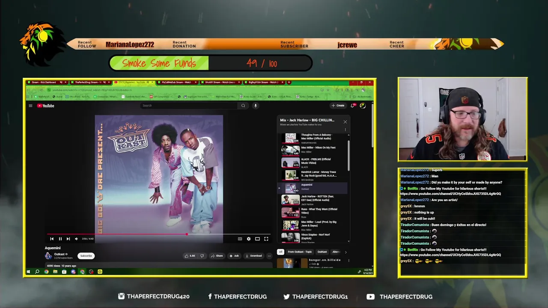Play Jack Harlow - ROTTEN from playlist
This screenshot has width=548, height=308.
coord(313,200)
